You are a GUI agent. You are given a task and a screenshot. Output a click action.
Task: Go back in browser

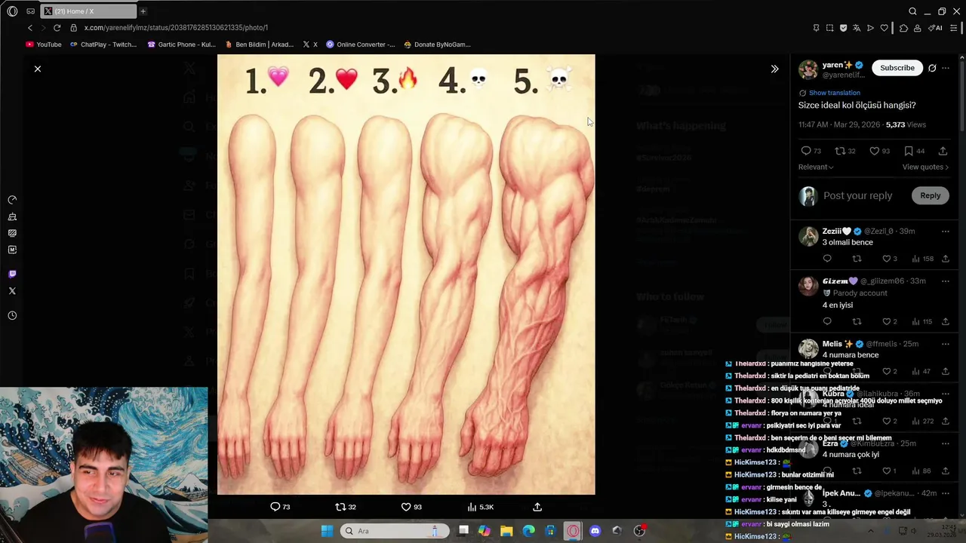(30, 28)
